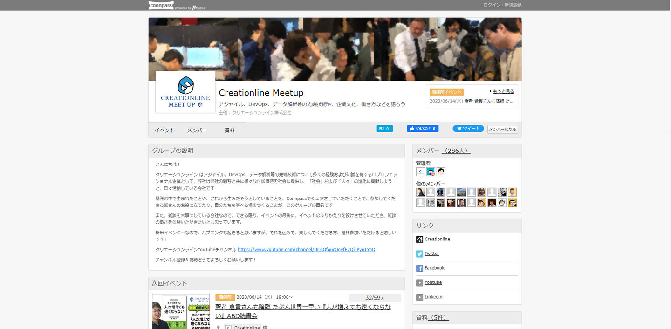The image size is (671, 329).
Task: Click the Facebook f icon in リンク
Action: pos(419,268)
